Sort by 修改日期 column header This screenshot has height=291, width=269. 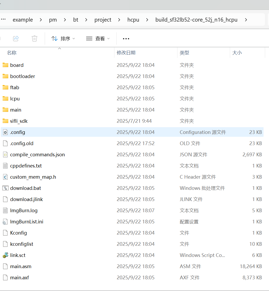[x=126, y=53]
